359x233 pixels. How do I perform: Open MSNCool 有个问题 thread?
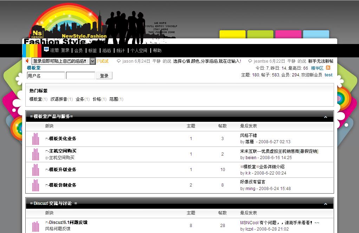coord(280,223)
